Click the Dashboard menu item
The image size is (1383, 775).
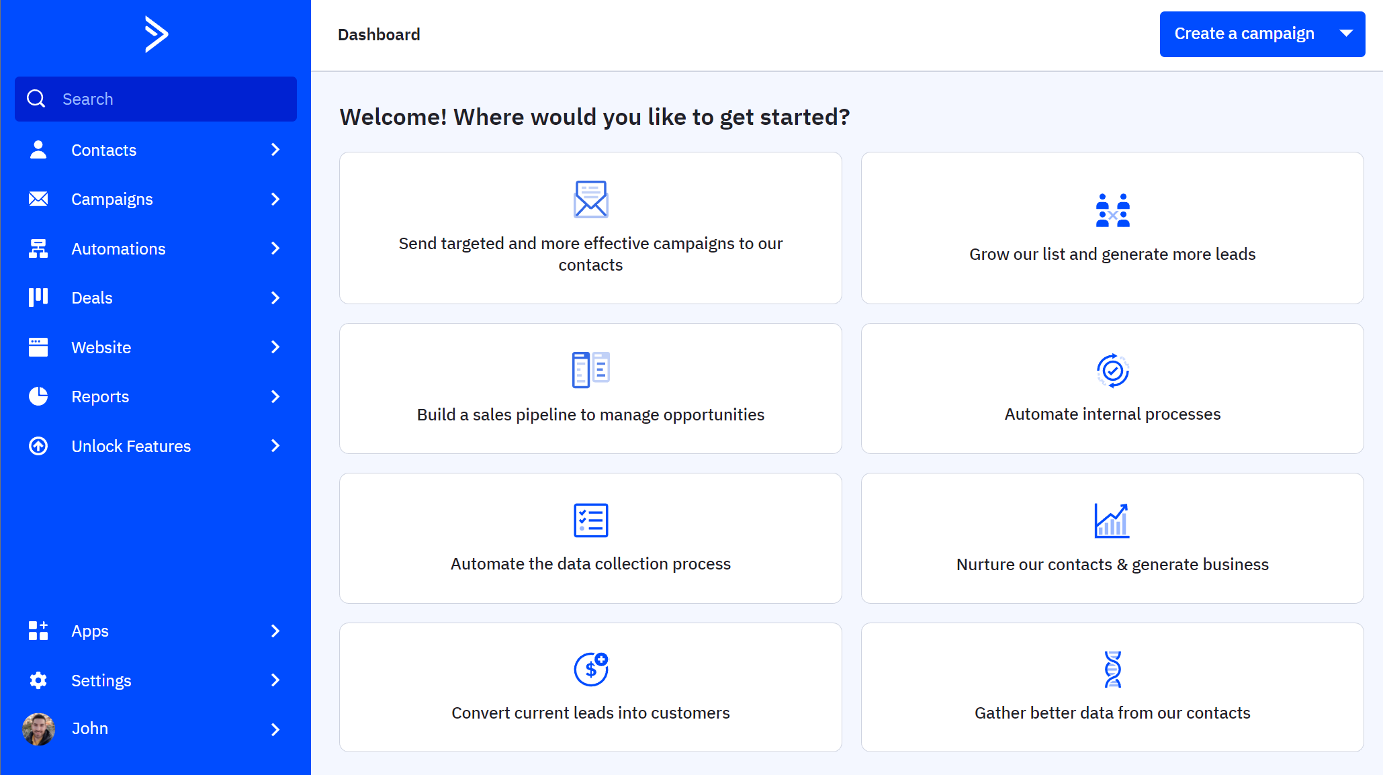pos(379,35)
